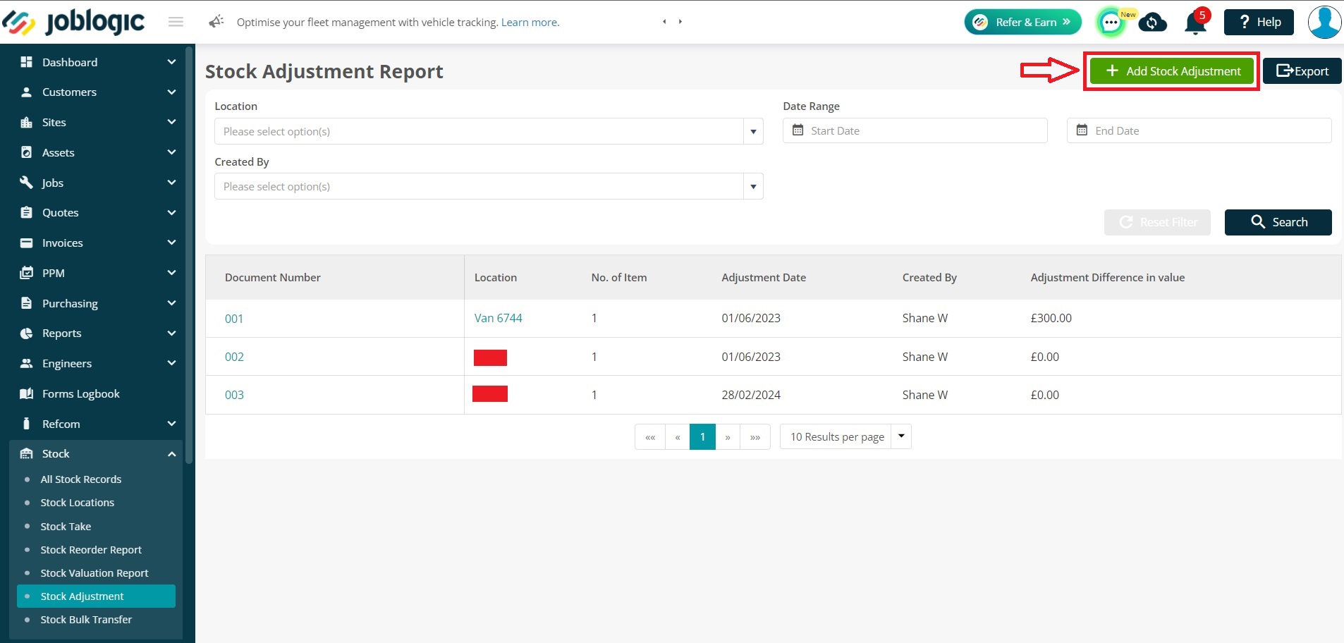Image resolution: width=1344 pixels, height=643 pixels.
Task: Open the Help button
Action: click(x=1259, y=22)
